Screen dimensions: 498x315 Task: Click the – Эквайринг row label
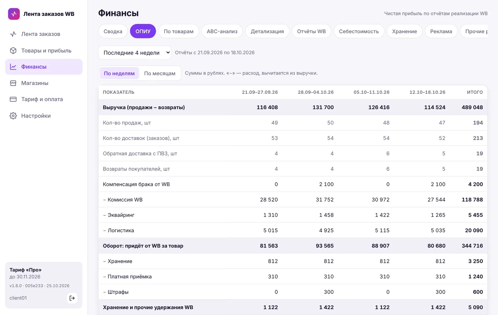pyautogui.click(x=119, y=215)
